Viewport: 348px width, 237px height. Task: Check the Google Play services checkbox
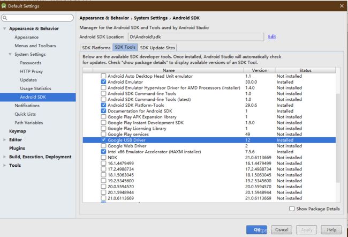pyautogui.click(x=103, y=134)
